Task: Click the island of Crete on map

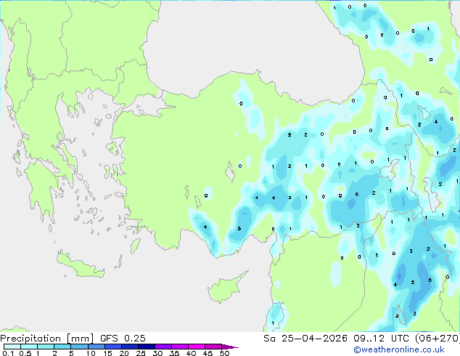Action: click(x=80, y=265)
